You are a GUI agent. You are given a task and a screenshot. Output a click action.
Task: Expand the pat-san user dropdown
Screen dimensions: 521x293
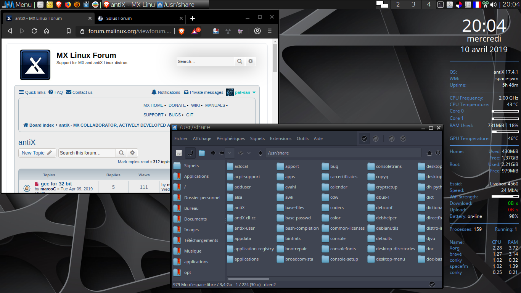pyautogui.click(x=241, y=92)
